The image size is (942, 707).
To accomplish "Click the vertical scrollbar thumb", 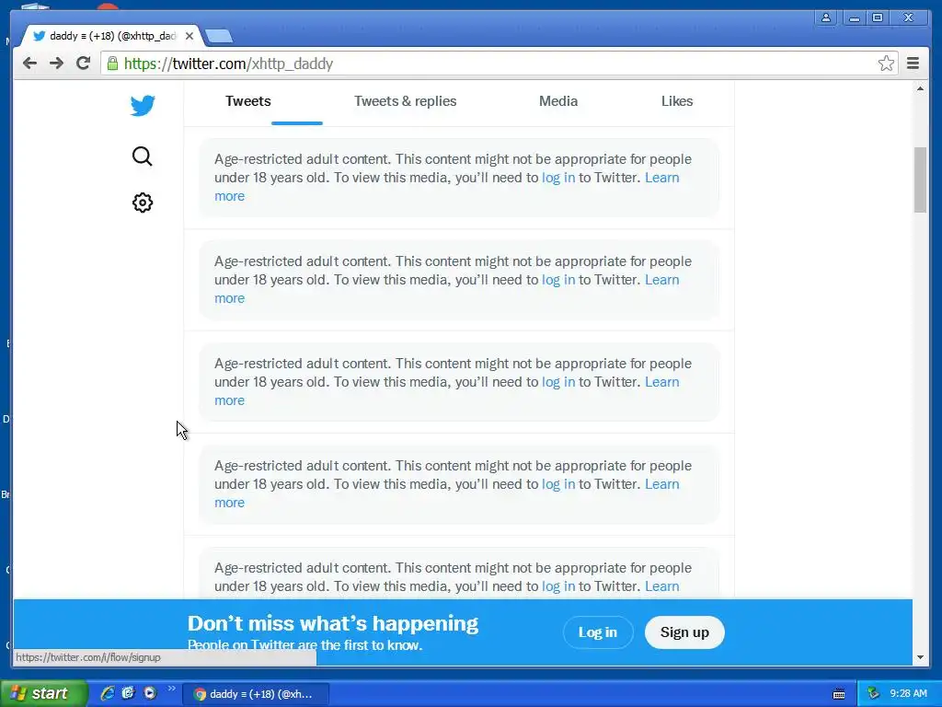I will [x=920, y=180].
